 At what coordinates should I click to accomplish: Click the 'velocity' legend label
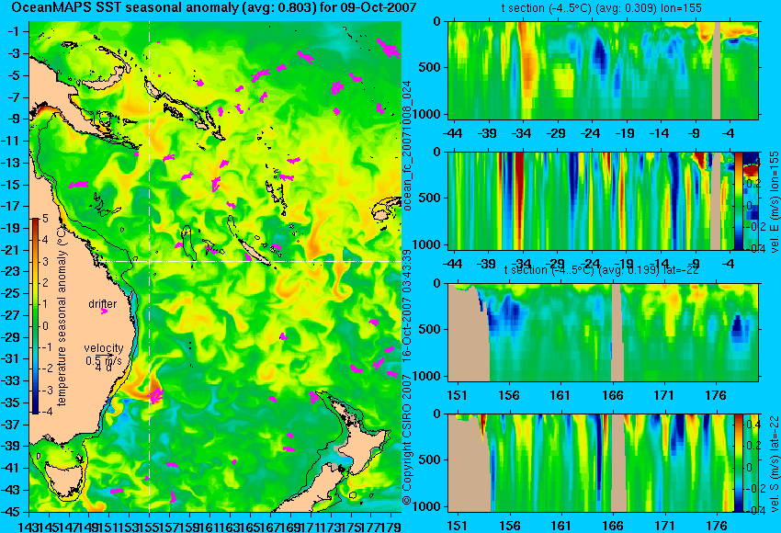[104, 347]
